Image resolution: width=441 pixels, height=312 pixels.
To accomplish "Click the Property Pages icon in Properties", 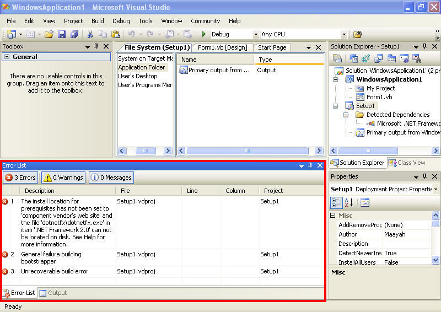I will pyautogui.click(x=365, y=202).
